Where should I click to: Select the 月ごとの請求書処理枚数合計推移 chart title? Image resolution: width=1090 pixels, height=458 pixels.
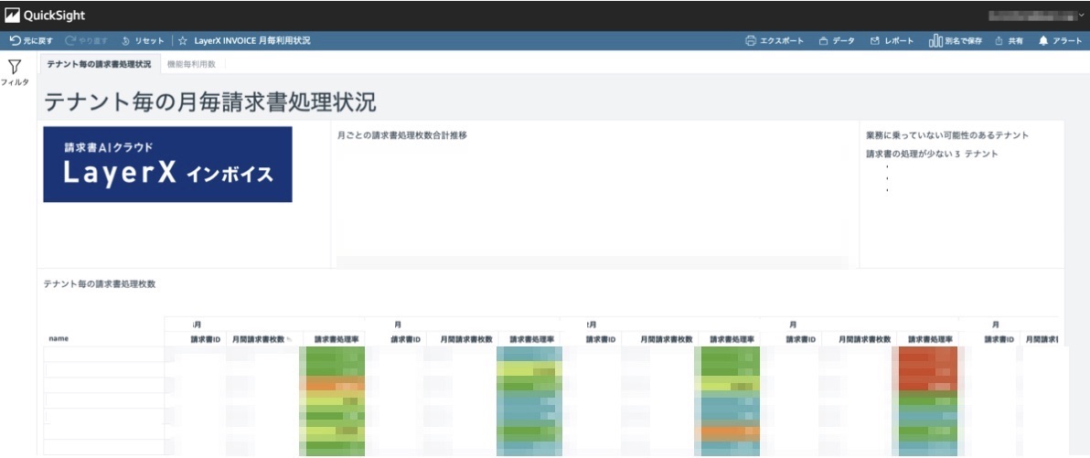pyautogui.click(x=401, y=135)
